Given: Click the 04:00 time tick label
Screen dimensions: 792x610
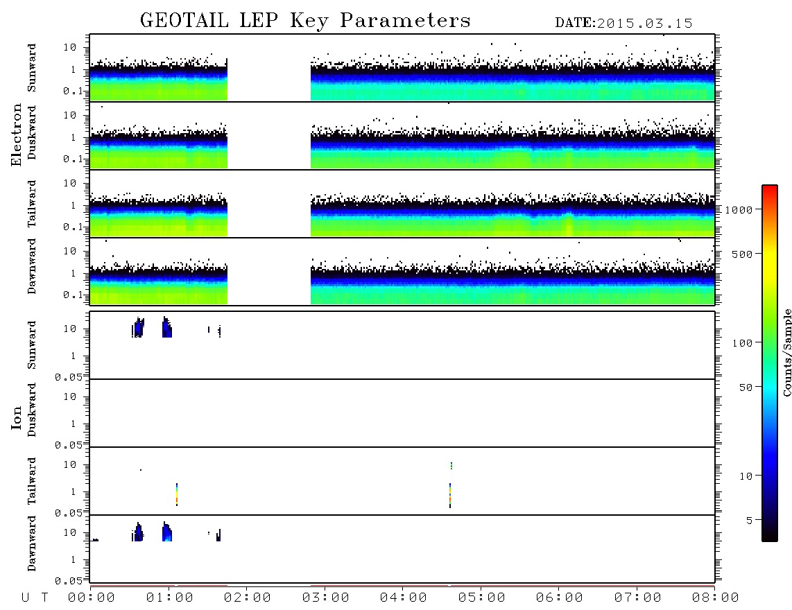Looking at the screenshot, I should pyautogui.click(x=404, y=598).
